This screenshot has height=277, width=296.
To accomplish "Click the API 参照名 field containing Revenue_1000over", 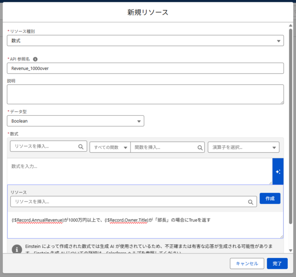I will 145,68.
